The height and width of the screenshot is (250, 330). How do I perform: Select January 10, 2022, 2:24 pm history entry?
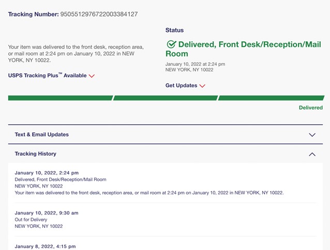[47, 173]
